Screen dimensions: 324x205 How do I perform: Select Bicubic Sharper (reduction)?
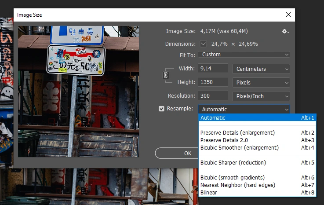(x=257, y=163)
